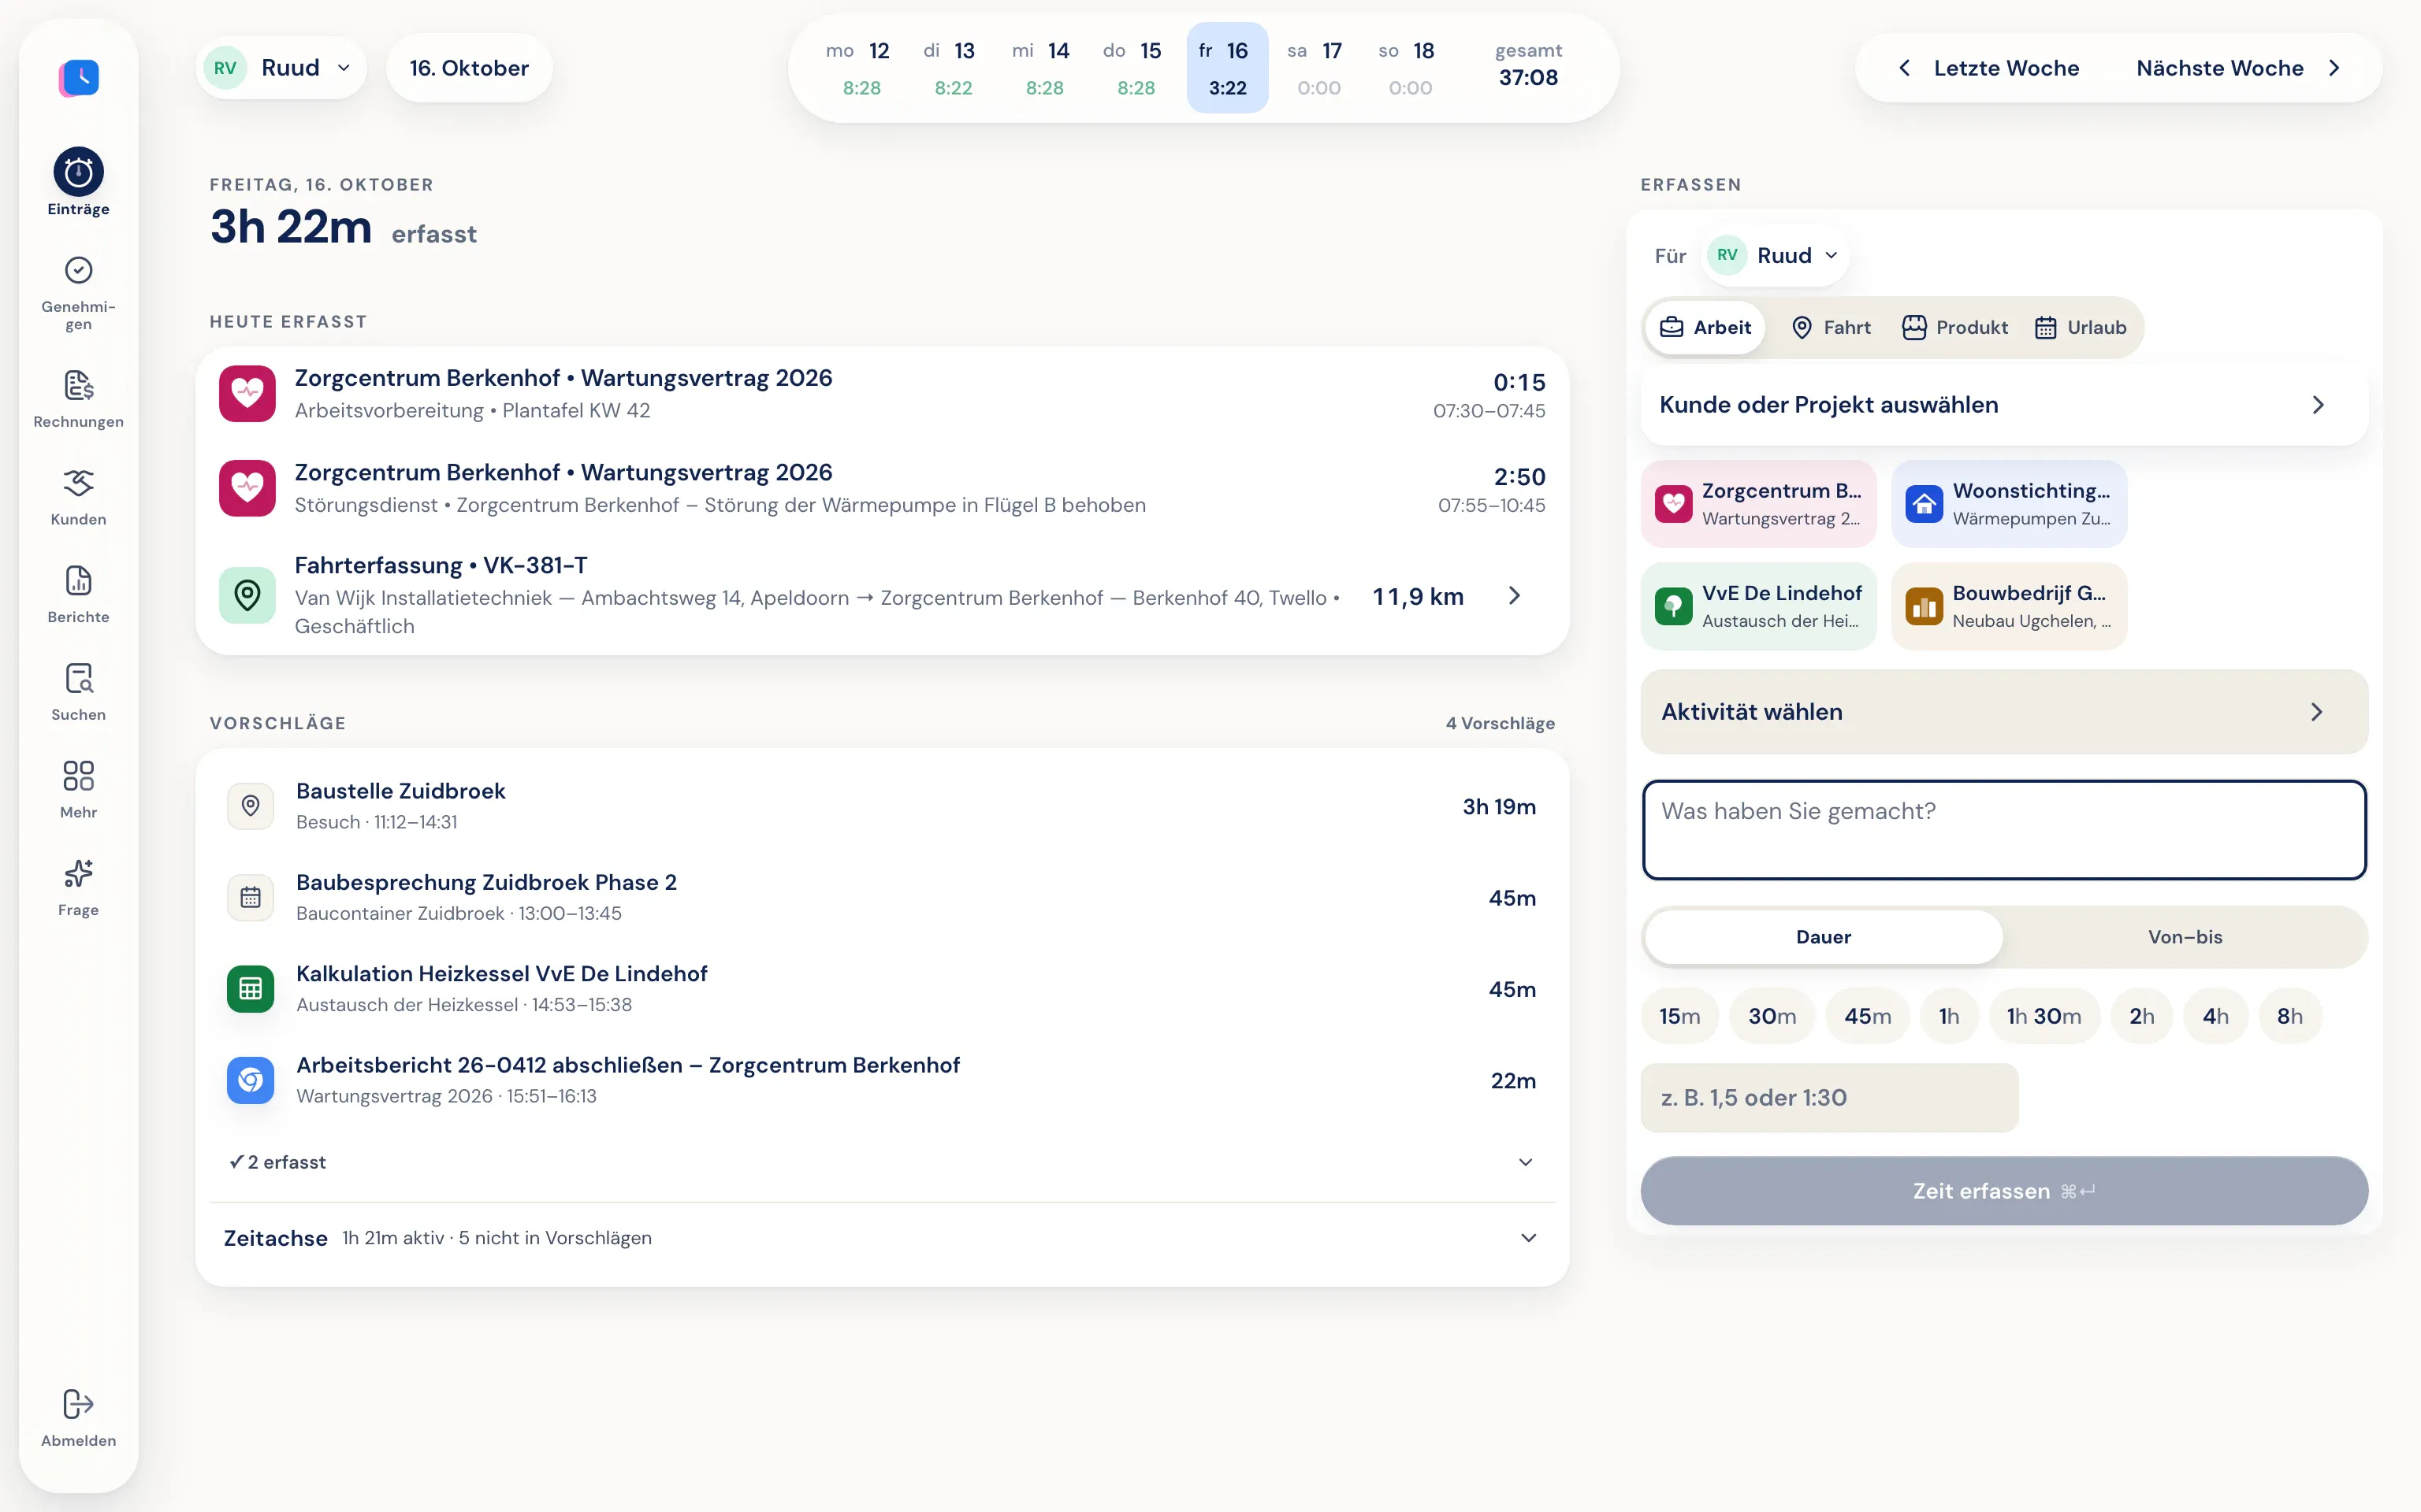Open Frage AI assistant in sidebar
Viewport: 2421px width, 1512px height.
[78, 888]
